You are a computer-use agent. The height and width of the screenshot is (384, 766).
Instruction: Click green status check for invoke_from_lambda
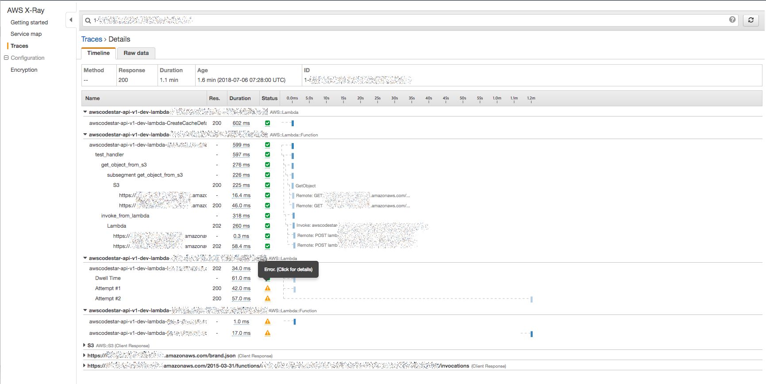268,216
